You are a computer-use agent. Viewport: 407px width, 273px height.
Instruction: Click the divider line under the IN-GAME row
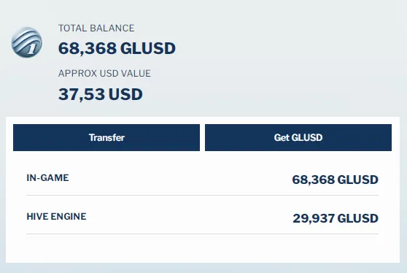coord(203,195)
